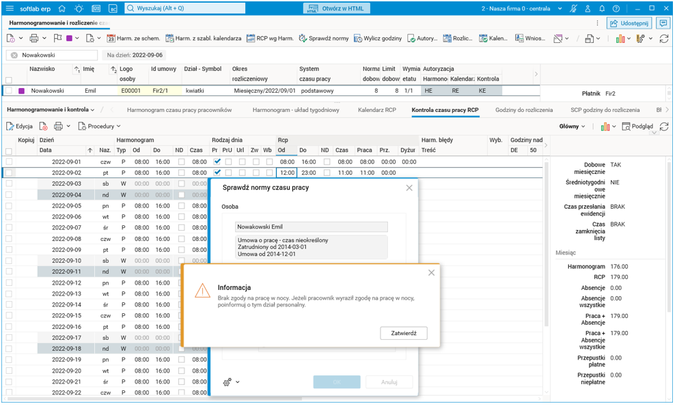This screenshot has height=406, width=677.
Task: Go to the home screen icon
Action: tap(62, 9)
